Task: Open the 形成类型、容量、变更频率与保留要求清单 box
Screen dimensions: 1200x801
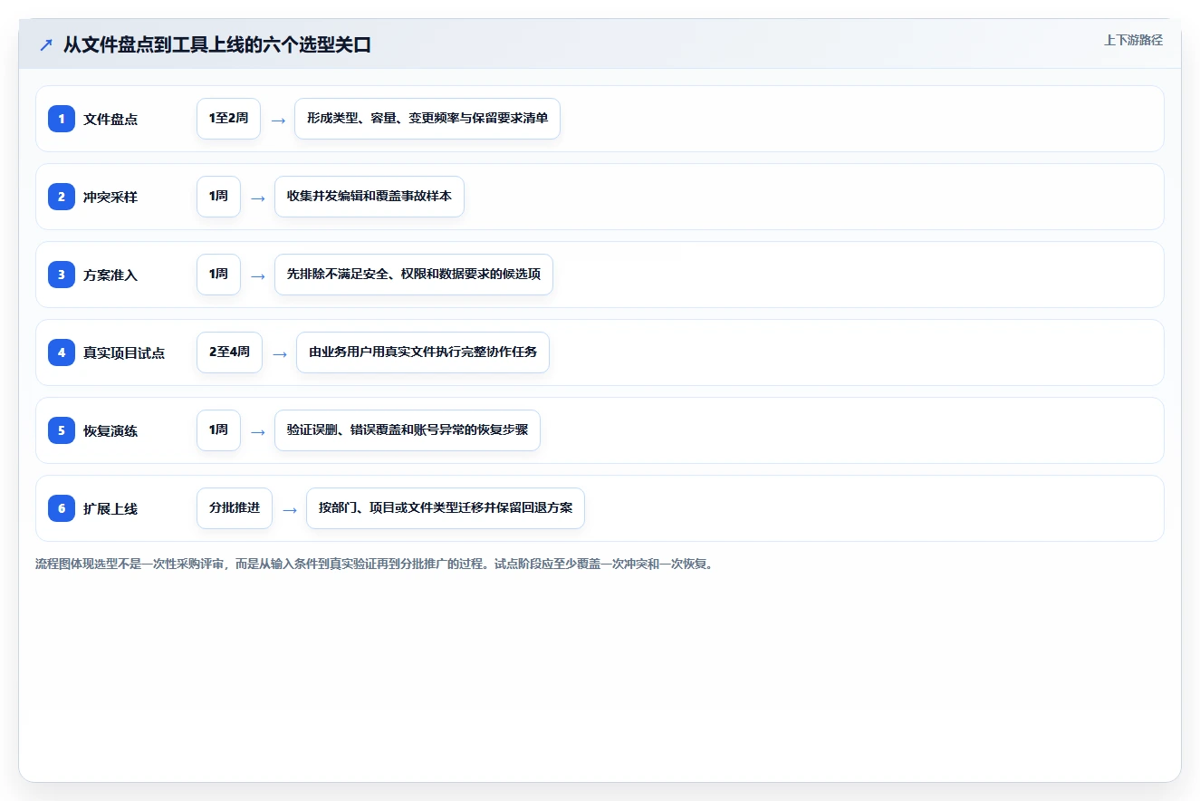Action: [427, 119]
